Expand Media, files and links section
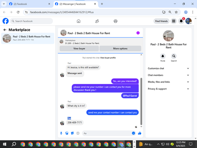The height and width of the screenshot is (148, 197). [x=168, y=82]
